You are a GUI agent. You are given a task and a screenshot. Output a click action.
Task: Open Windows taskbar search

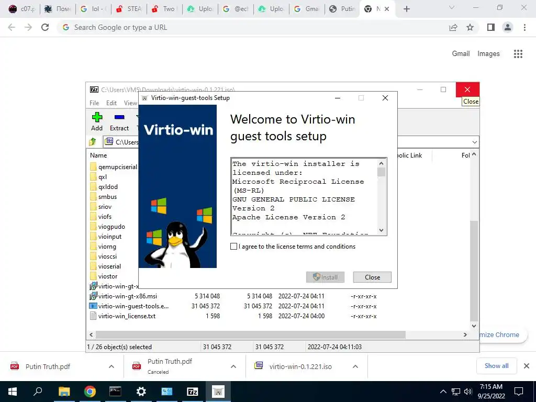point(38,392)
